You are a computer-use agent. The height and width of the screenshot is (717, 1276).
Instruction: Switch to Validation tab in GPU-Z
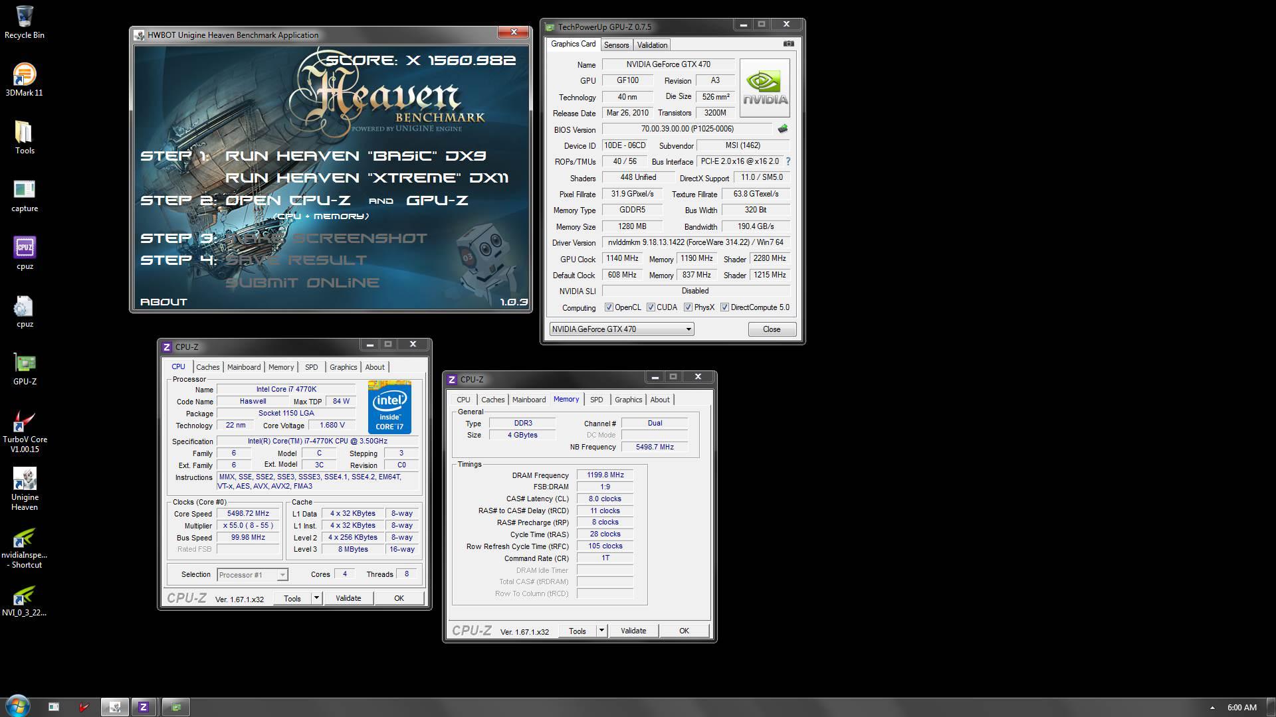(652, 45)
